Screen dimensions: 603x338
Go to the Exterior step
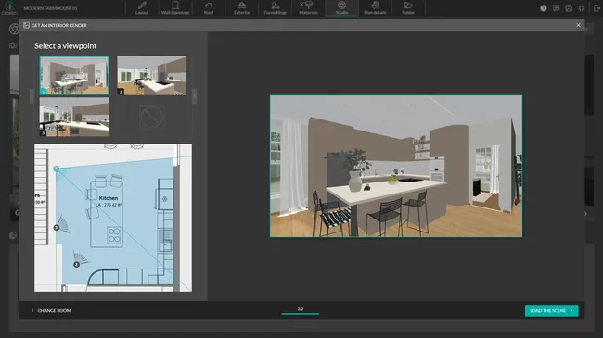(x=242, y=8)
